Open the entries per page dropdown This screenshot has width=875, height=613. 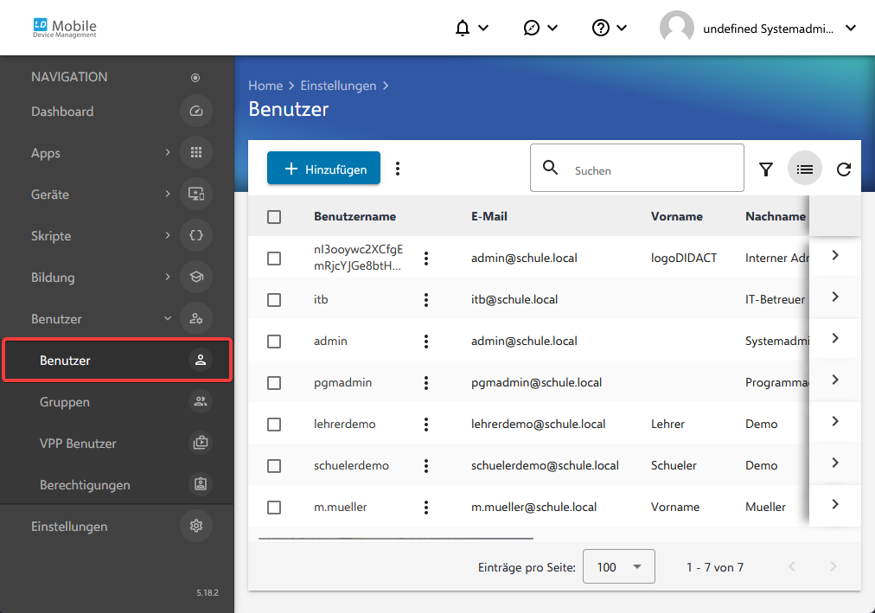pos(619,566)
